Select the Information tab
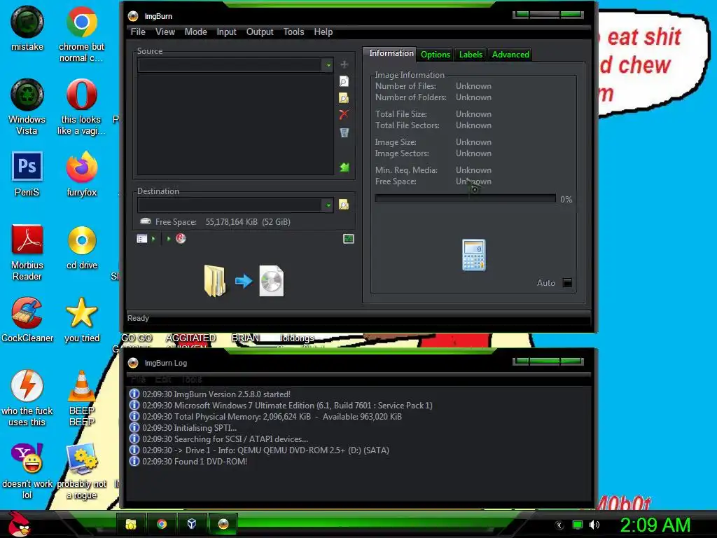 coord(391,53)
